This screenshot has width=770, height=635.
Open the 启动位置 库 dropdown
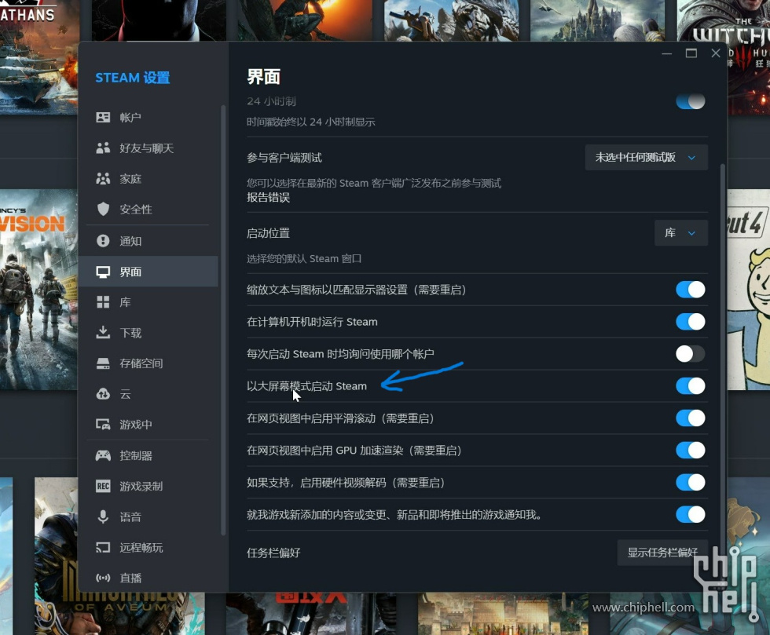pos(681,233)
